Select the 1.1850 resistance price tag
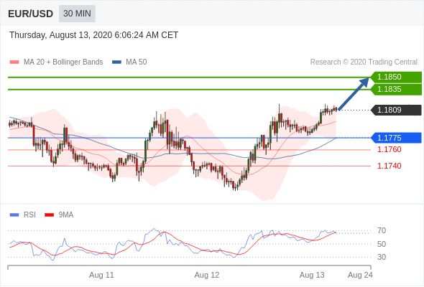424x287 pixels. [396, 77]
